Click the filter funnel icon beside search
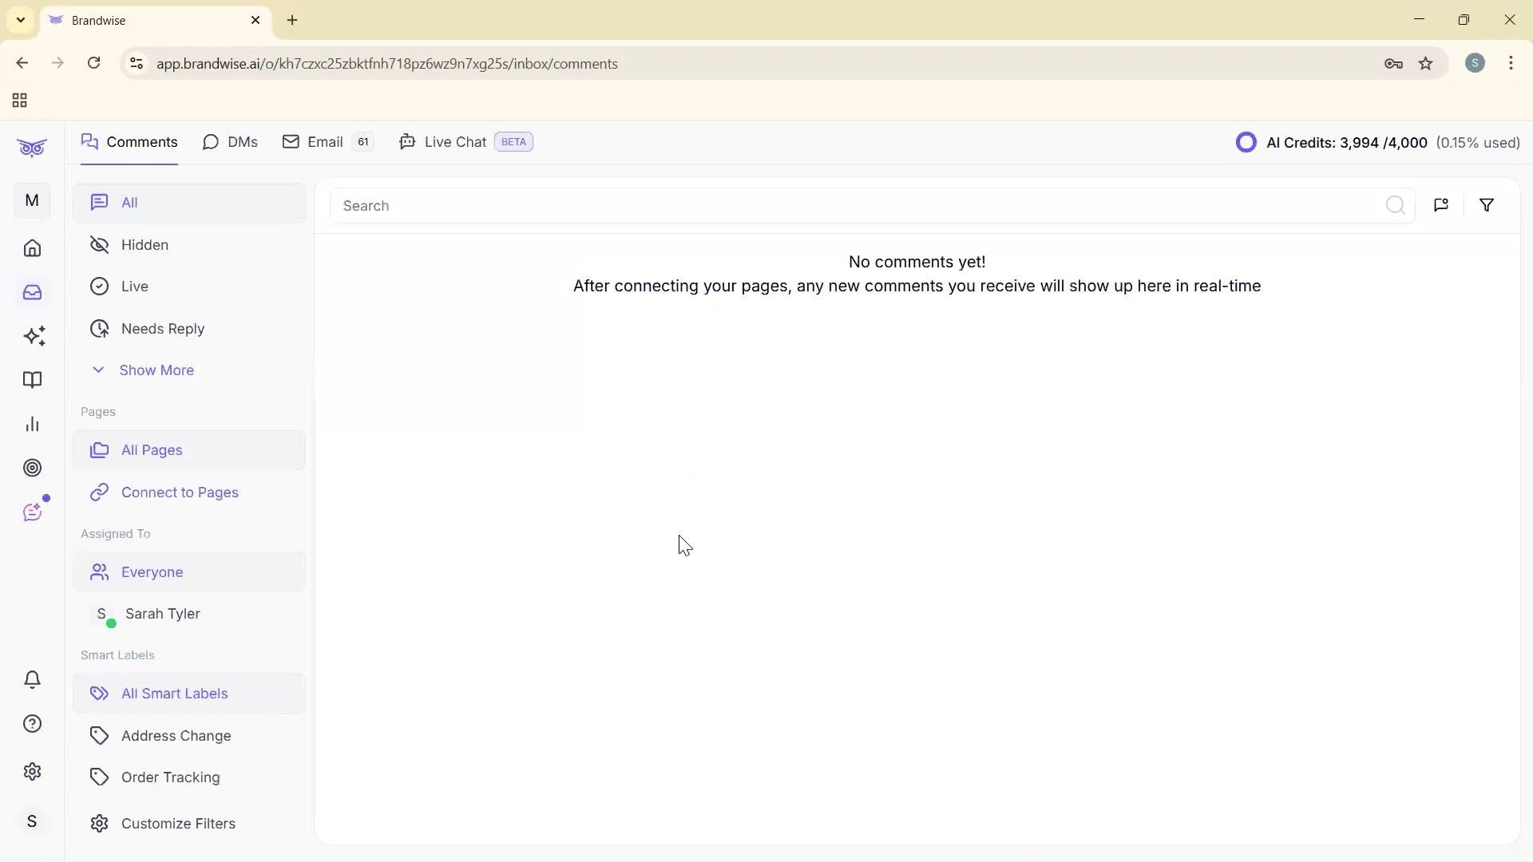The width and height of the screenshot is (1533, 862). point(1487,205)
